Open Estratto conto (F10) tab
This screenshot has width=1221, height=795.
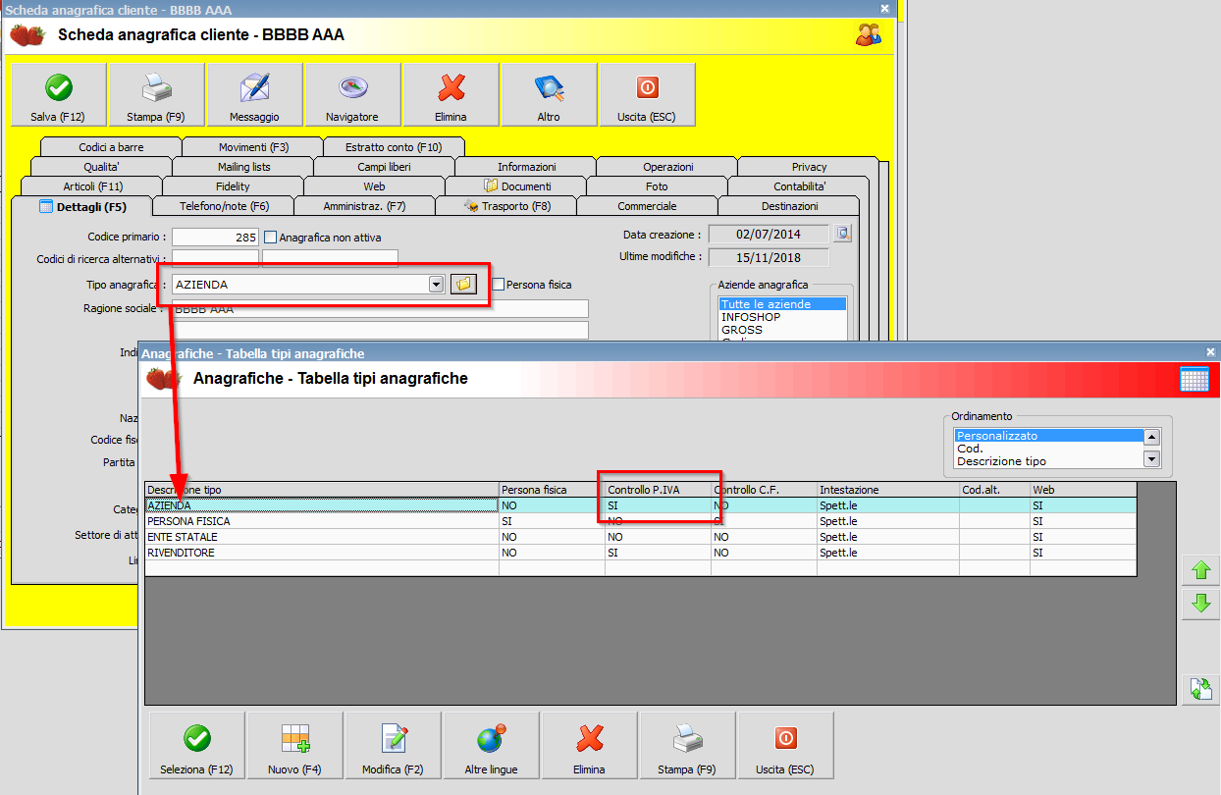pos(394,147)
